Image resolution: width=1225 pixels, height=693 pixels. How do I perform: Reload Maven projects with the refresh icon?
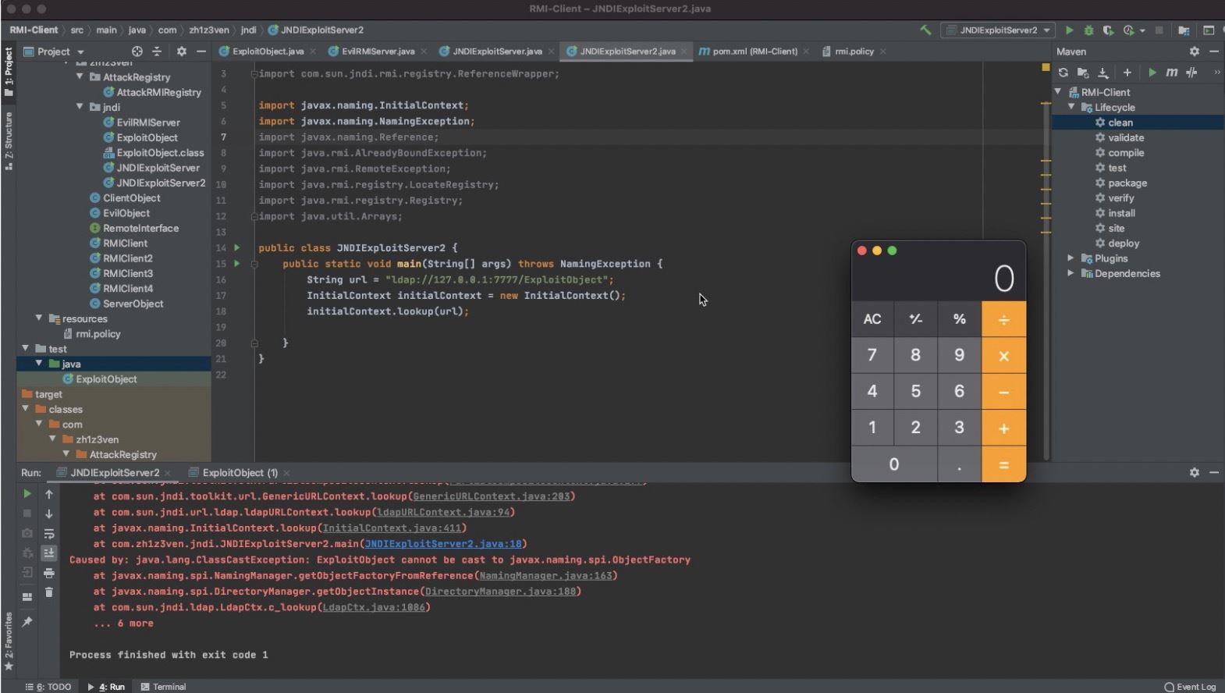click(1063, 73)
